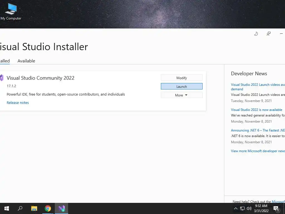This screenshot has width=285, height=214.
Task: Open the send feedback icon
Action: click(269, 34)
